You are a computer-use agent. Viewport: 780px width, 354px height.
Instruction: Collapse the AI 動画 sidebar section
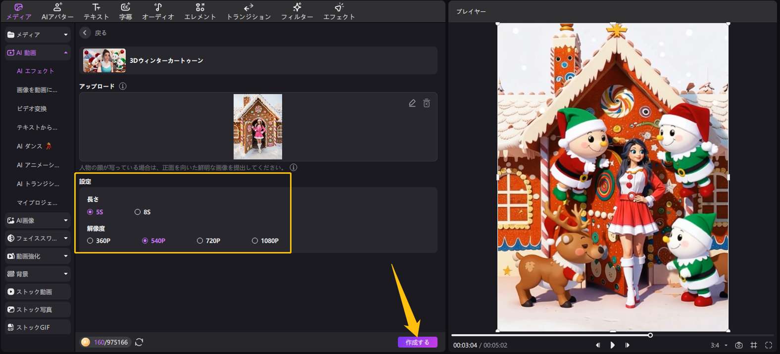[38, 52]
